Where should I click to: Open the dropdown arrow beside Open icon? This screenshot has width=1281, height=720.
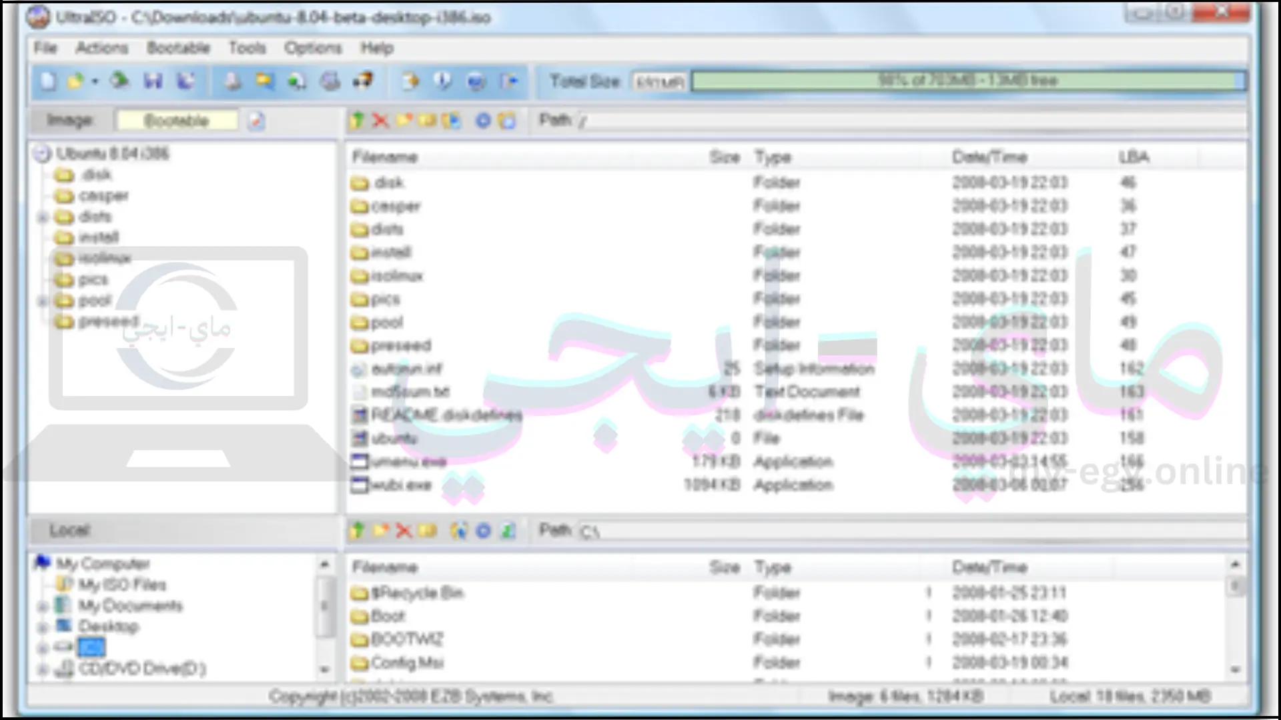coord(95,82)
